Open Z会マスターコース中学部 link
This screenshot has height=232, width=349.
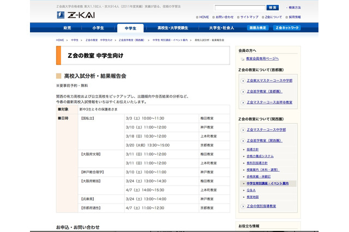(266, 130)
